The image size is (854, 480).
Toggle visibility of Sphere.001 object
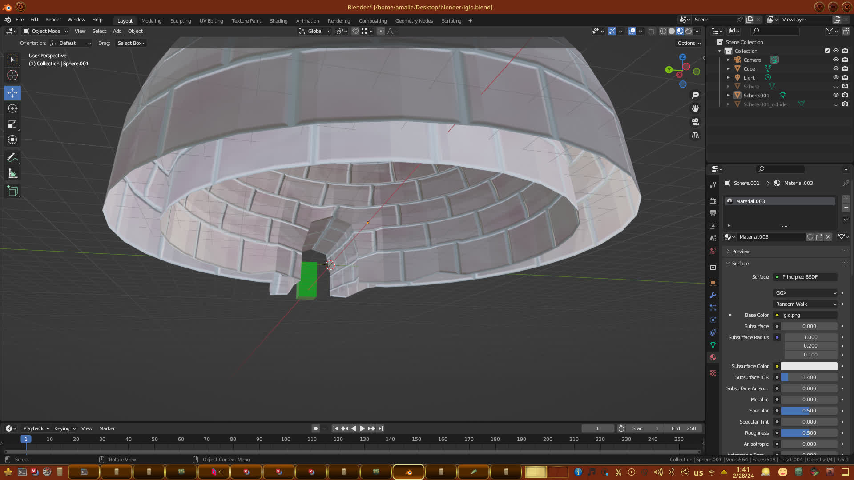pyautogui.click(x=836, y=95)
